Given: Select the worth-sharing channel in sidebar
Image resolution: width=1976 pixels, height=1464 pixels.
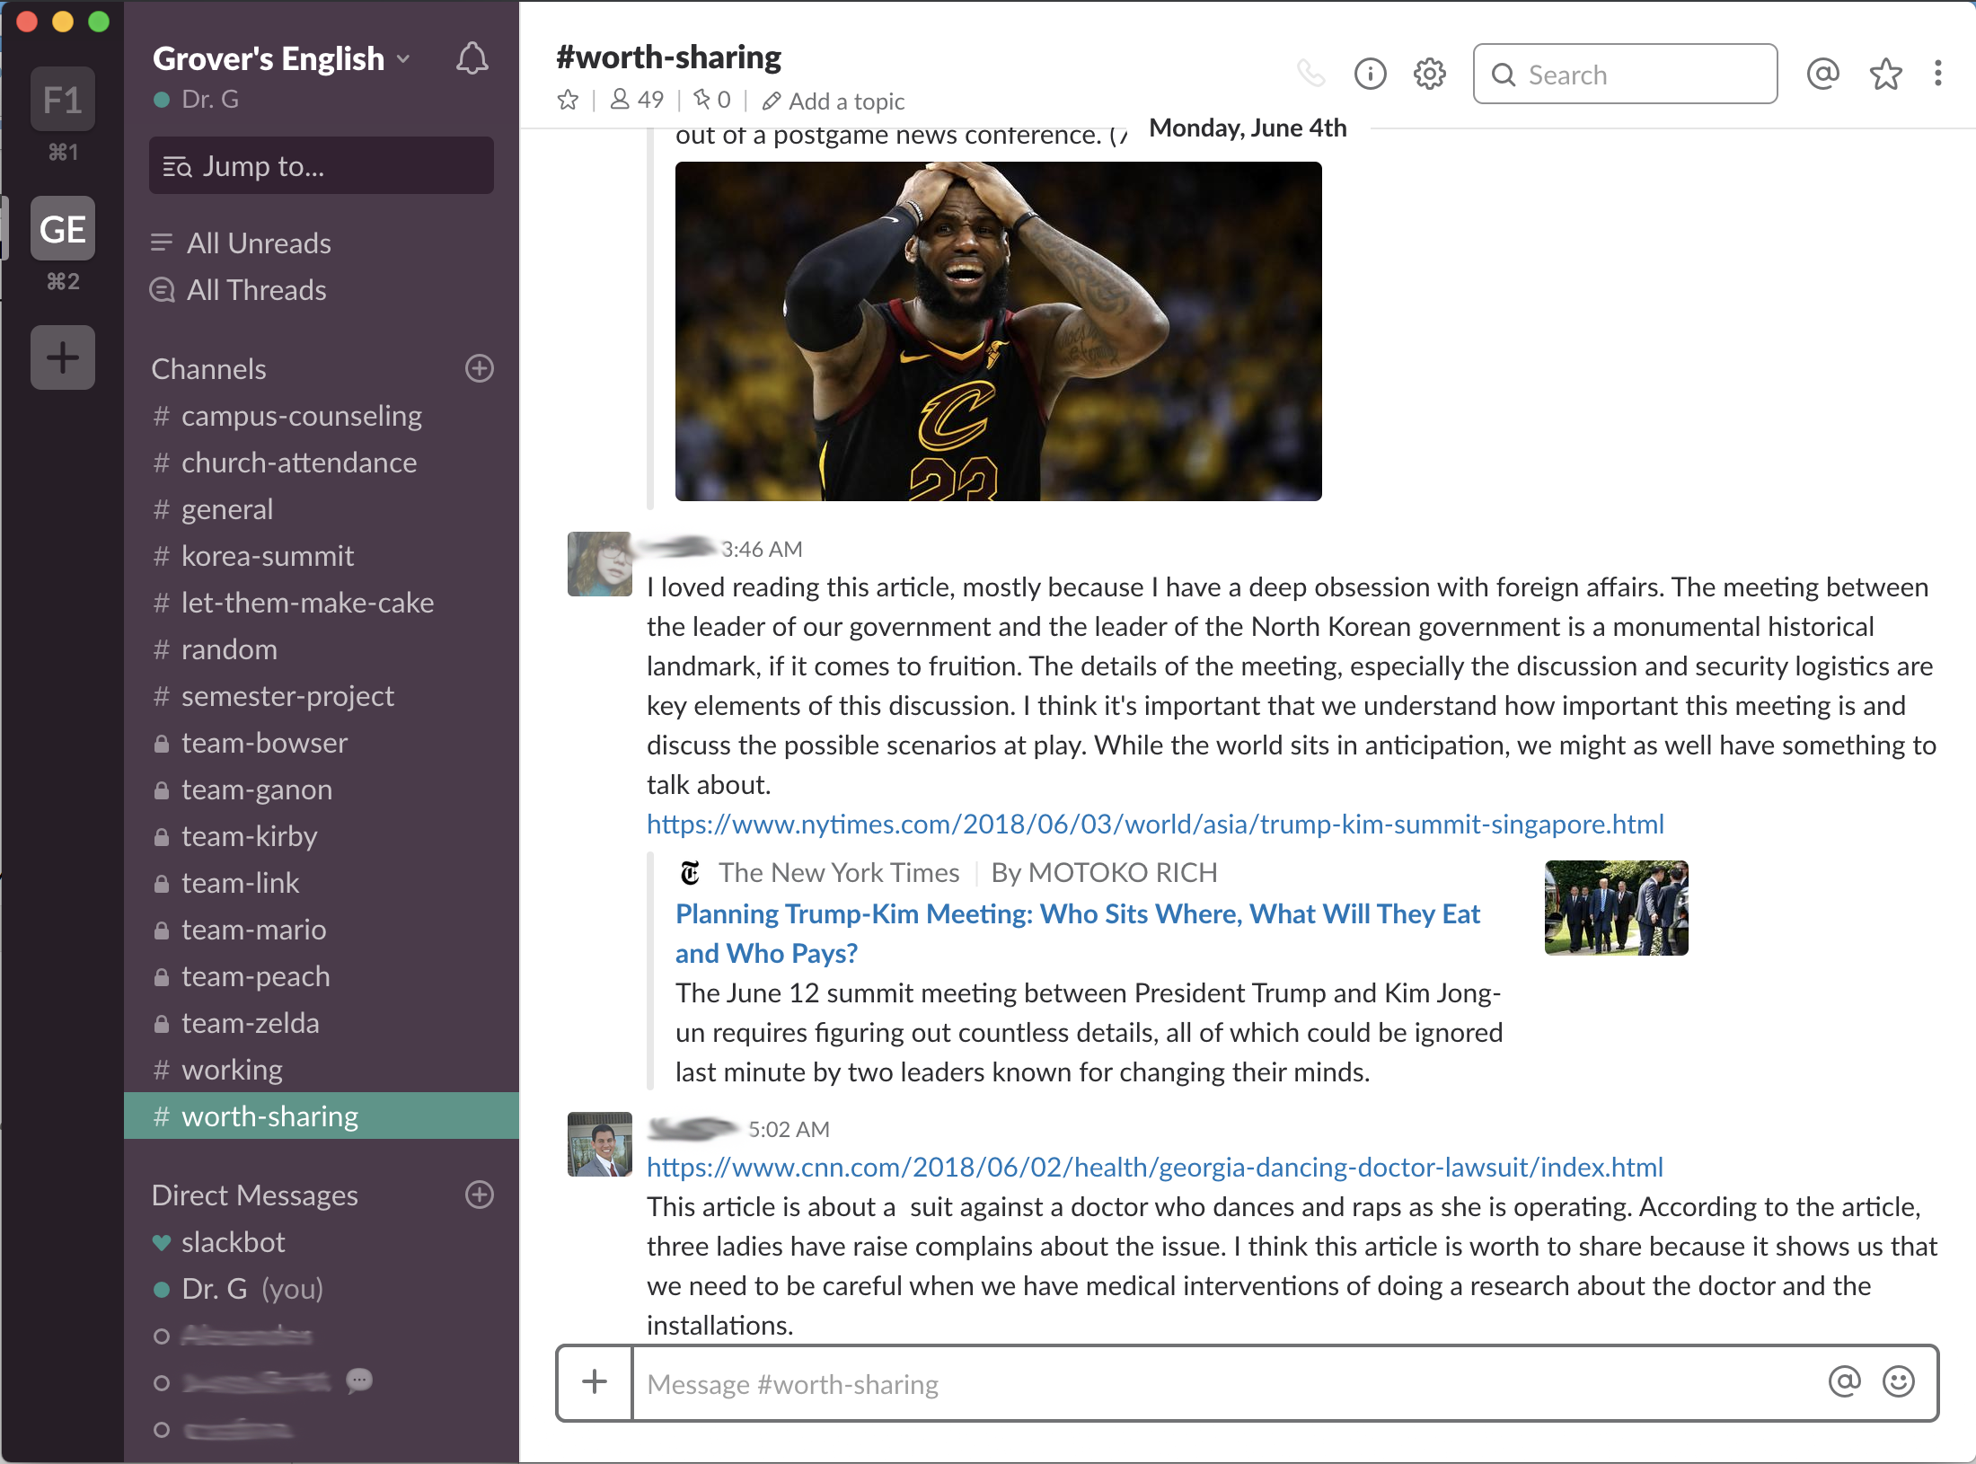Looking at the screenshot, I should coord(322,1116).
